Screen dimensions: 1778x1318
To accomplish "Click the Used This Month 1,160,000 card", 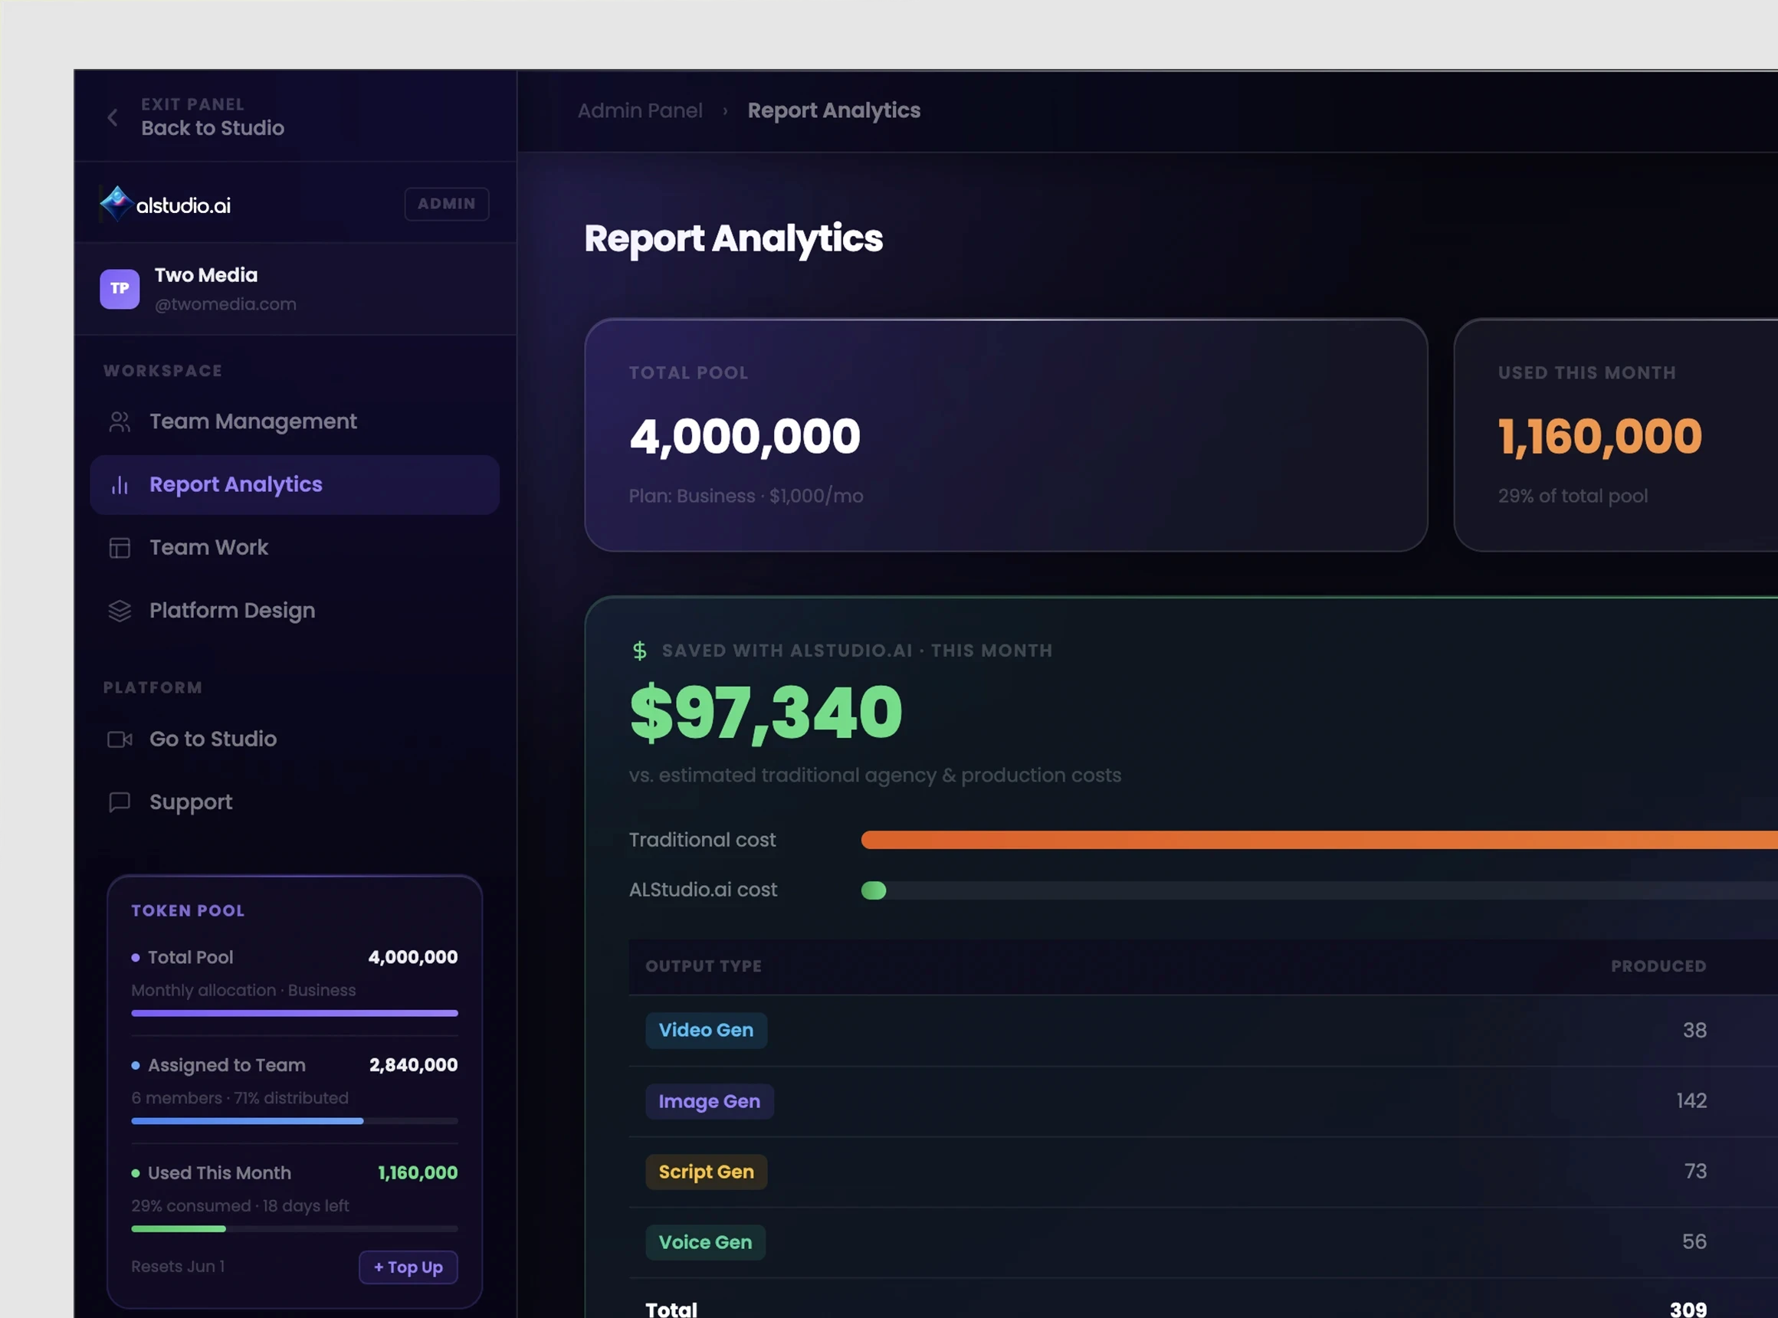I will click(x=1616, y=434).
